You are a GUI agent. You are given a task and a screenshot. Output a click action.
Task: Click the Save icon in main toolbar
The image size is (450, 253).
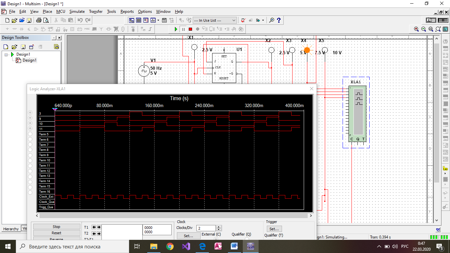29,20
